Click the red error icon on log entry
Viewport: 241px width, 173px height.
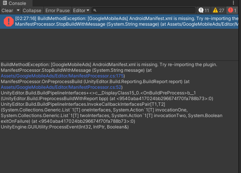point(9,22)
